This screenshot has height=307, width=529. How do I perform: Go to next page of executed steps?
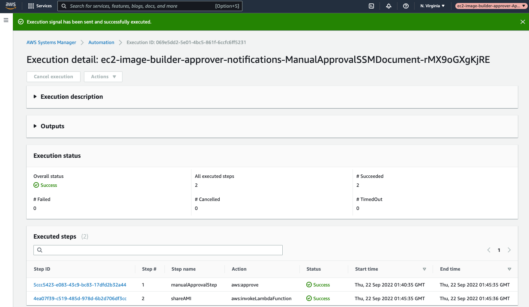[509, 250]
